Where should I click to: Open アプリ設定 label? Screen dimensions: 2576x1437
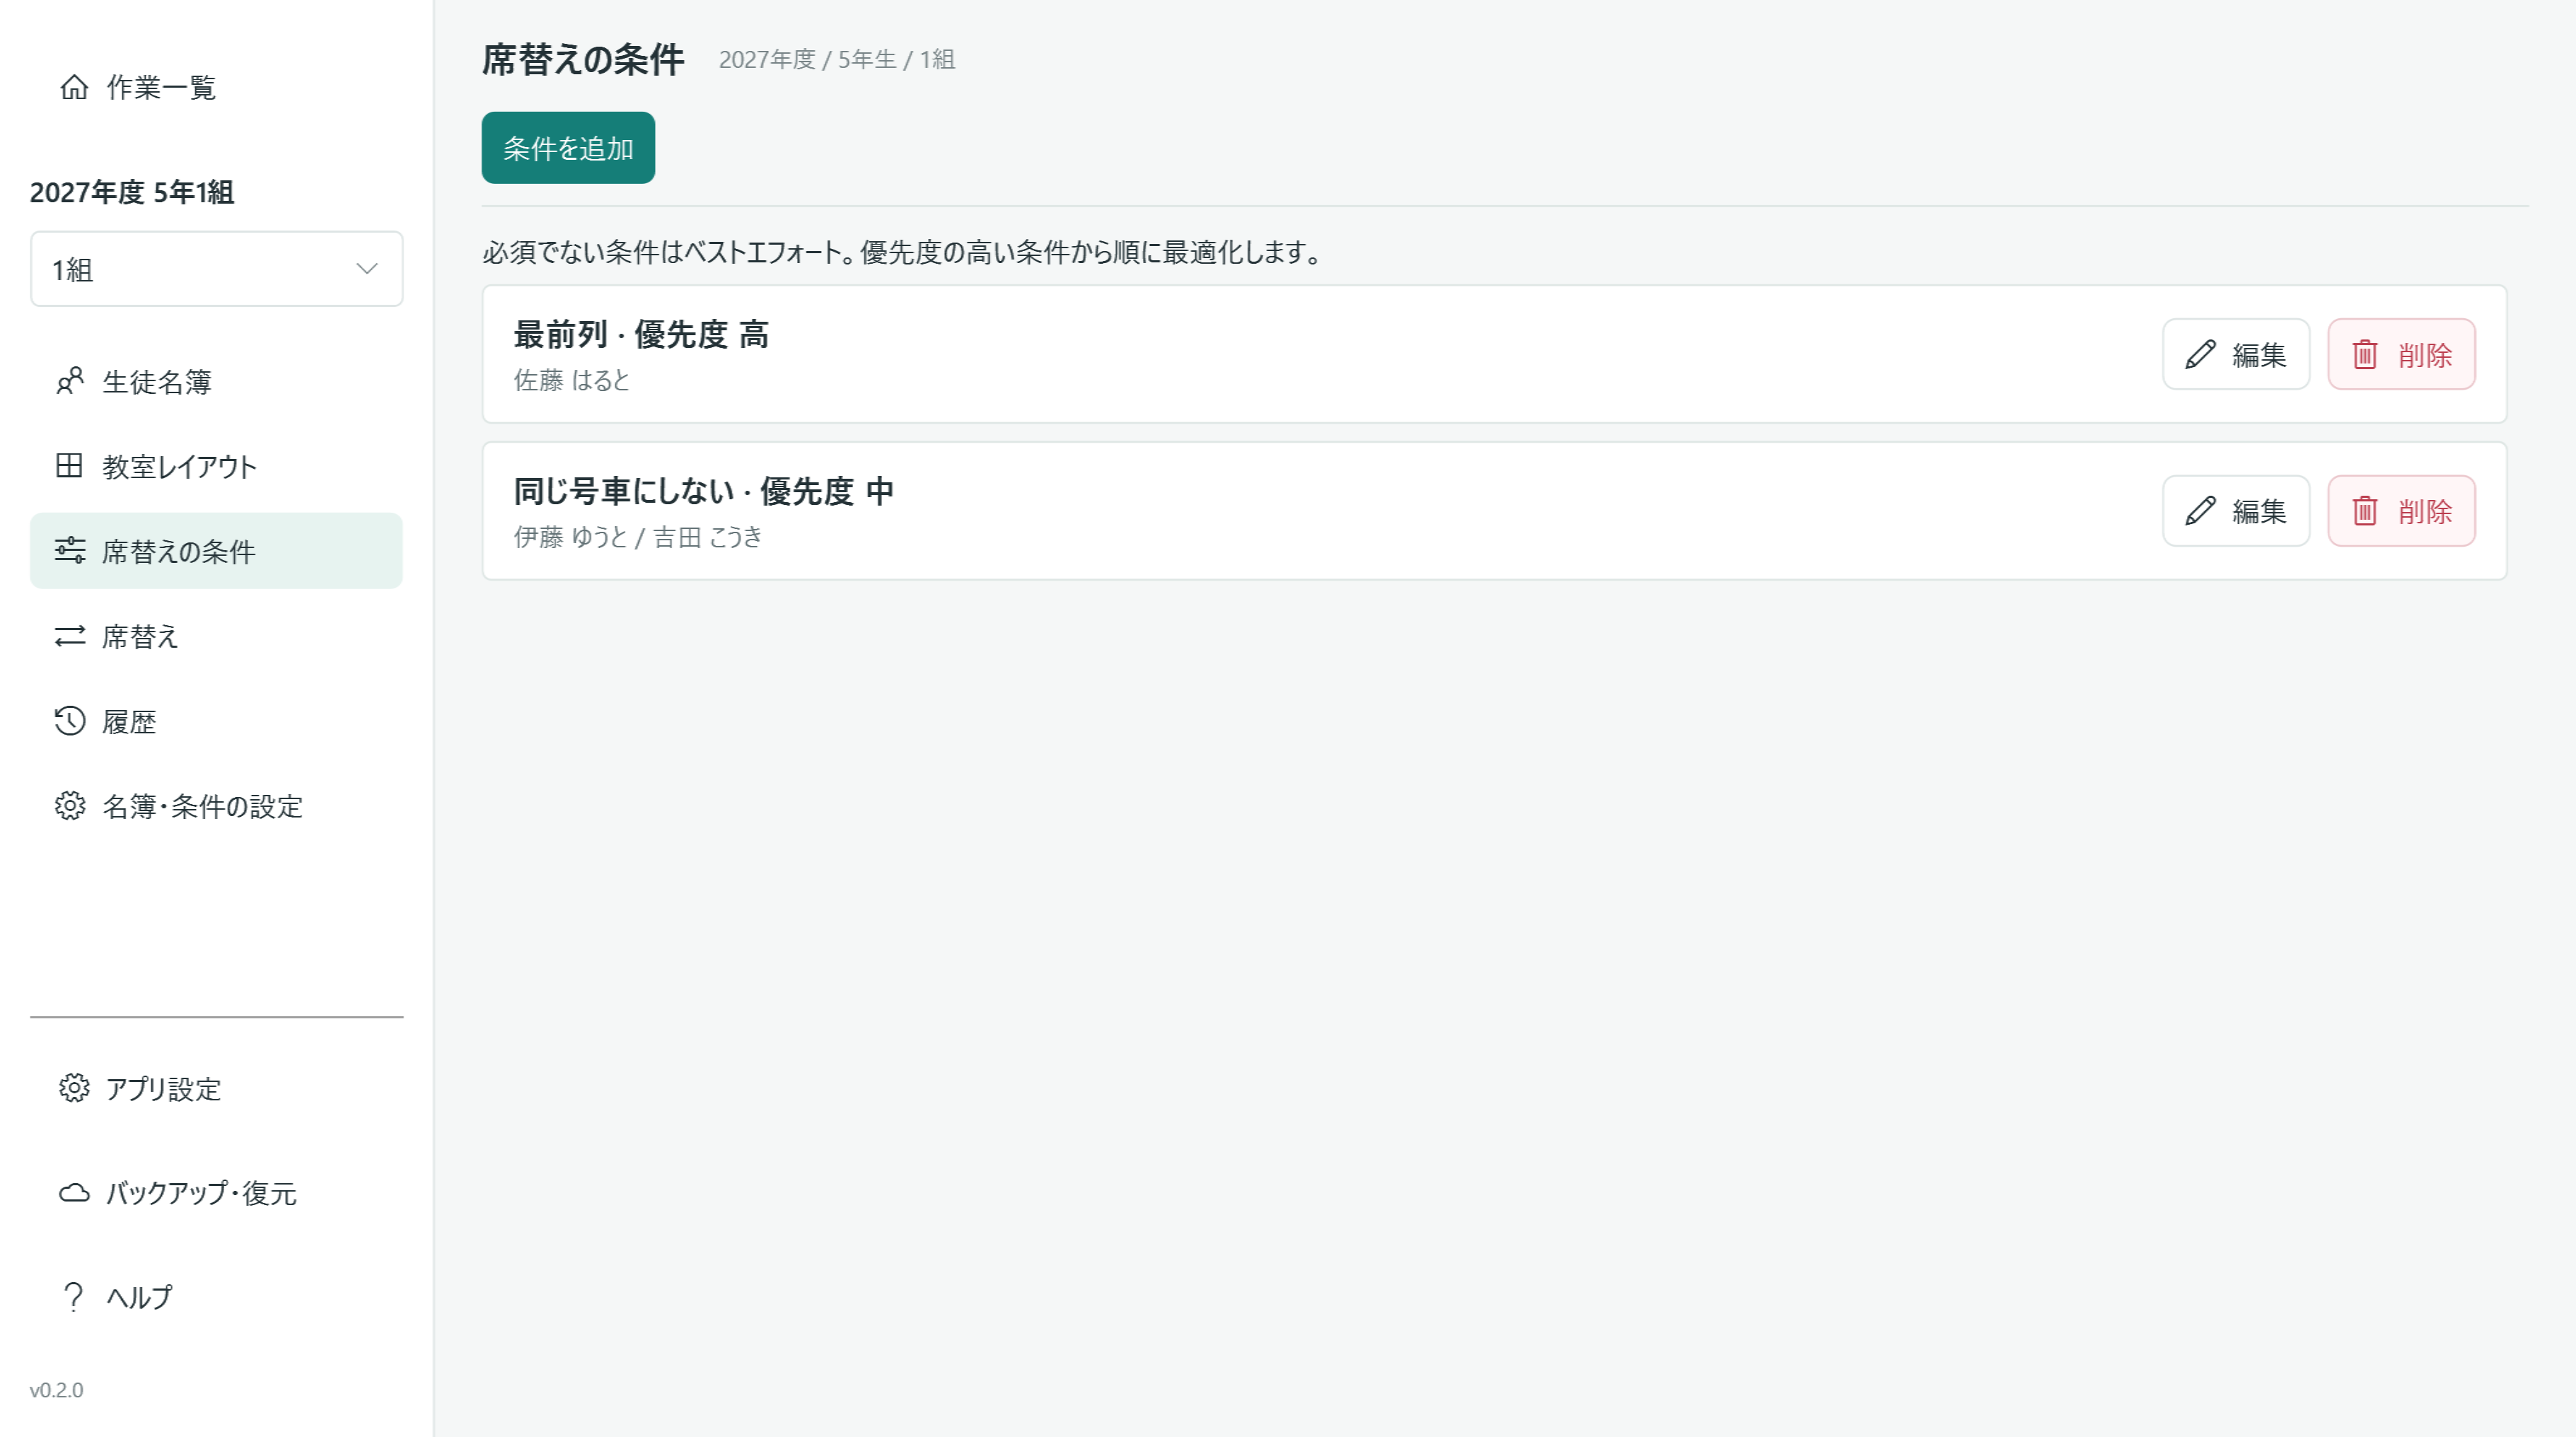(x=164, y=1089)
